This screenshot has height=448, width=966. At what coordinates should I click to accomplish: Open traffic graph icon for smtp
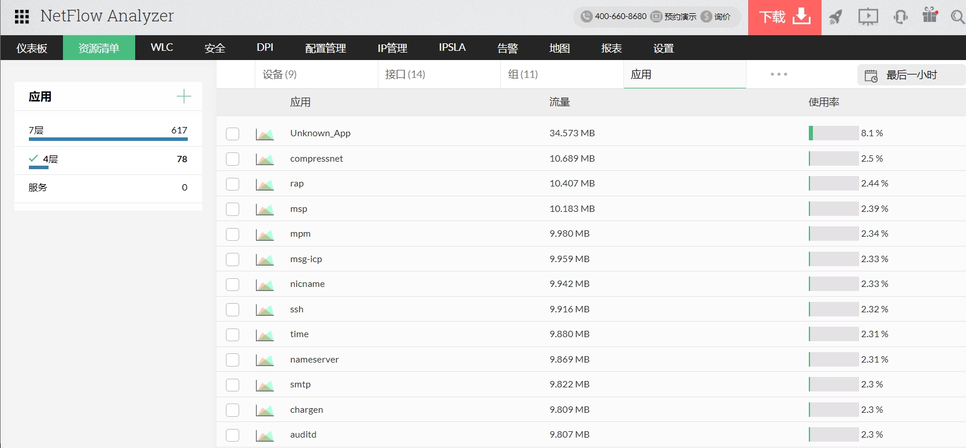(x=265, y=385)
